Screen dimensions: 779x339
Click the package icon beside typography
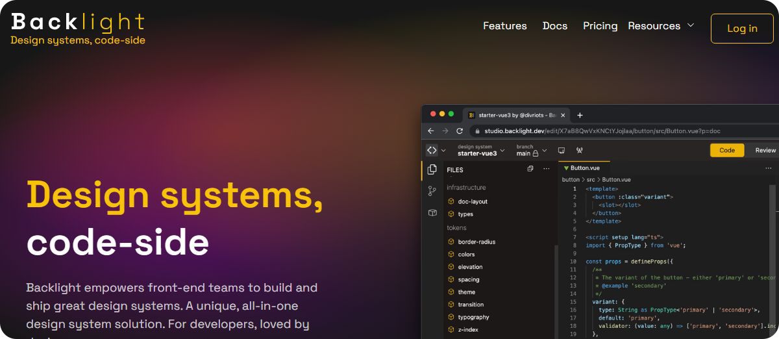[451, 317]
